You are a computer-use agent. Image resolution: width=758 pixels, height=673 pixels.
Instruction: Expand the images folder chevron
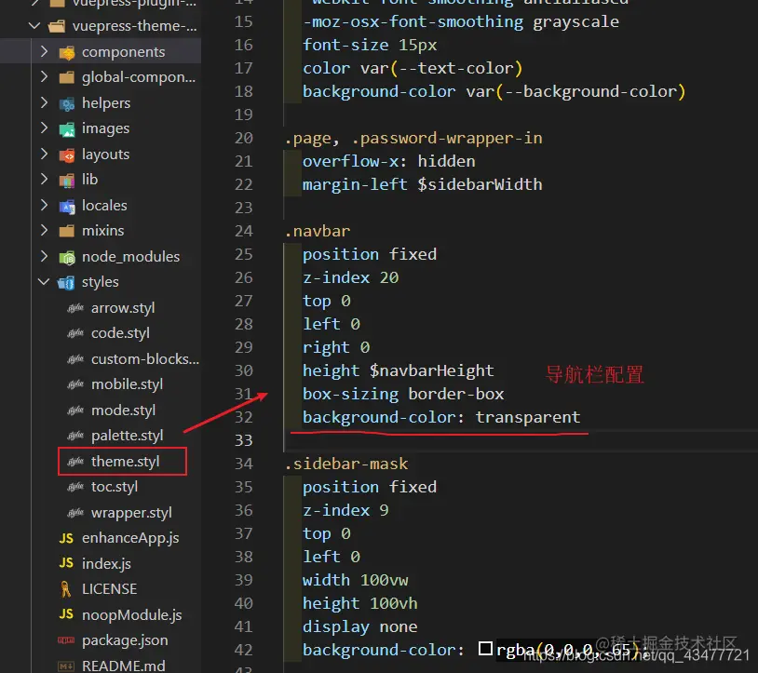tap(44, 128)
